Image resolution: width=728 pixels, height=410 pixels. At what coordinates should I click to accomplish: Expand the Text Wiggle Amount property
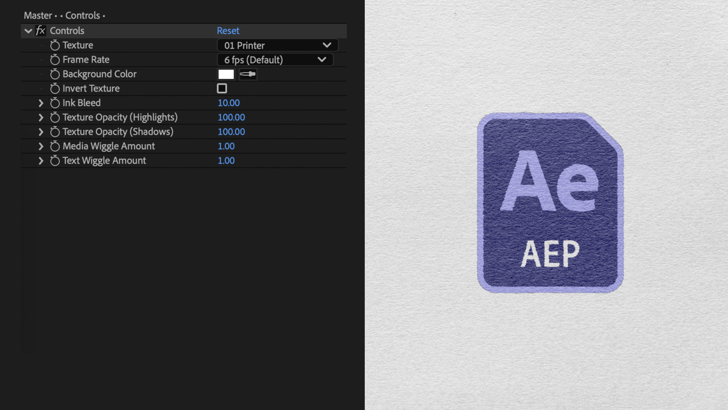point(41,160)
